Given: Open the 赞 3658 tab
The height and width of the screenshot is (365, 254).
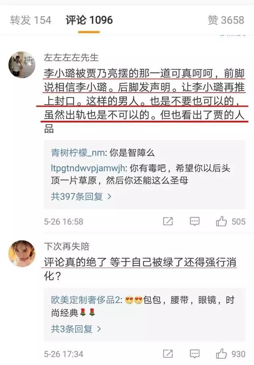Looking at the screenshot, I should [226, 20].
